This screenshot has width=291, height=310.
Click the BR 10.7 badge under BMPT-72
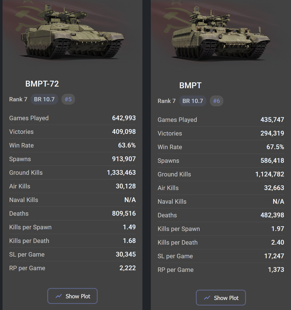(x=44, y=99)
